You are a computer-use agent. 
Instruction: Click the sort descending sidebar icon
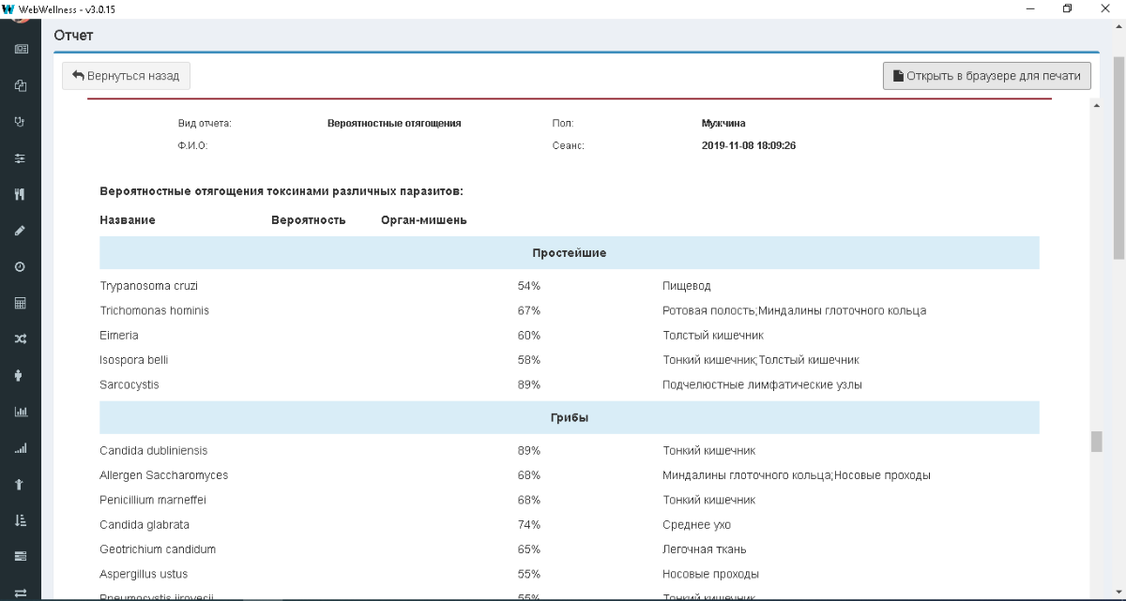(x=21, y=520)
